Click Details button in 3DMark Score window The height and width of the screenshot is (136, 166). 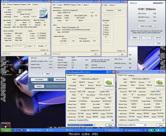click(135, 38)
